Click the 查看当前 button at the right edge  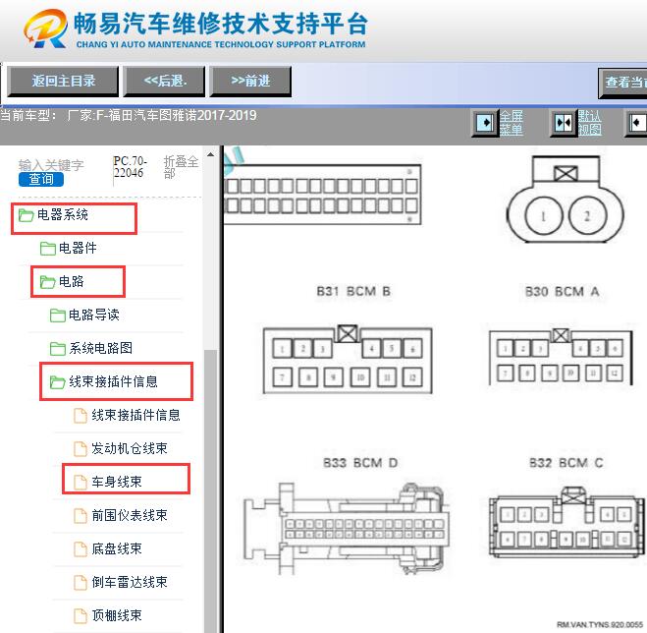pyautogui.click(x=623, y=83)
